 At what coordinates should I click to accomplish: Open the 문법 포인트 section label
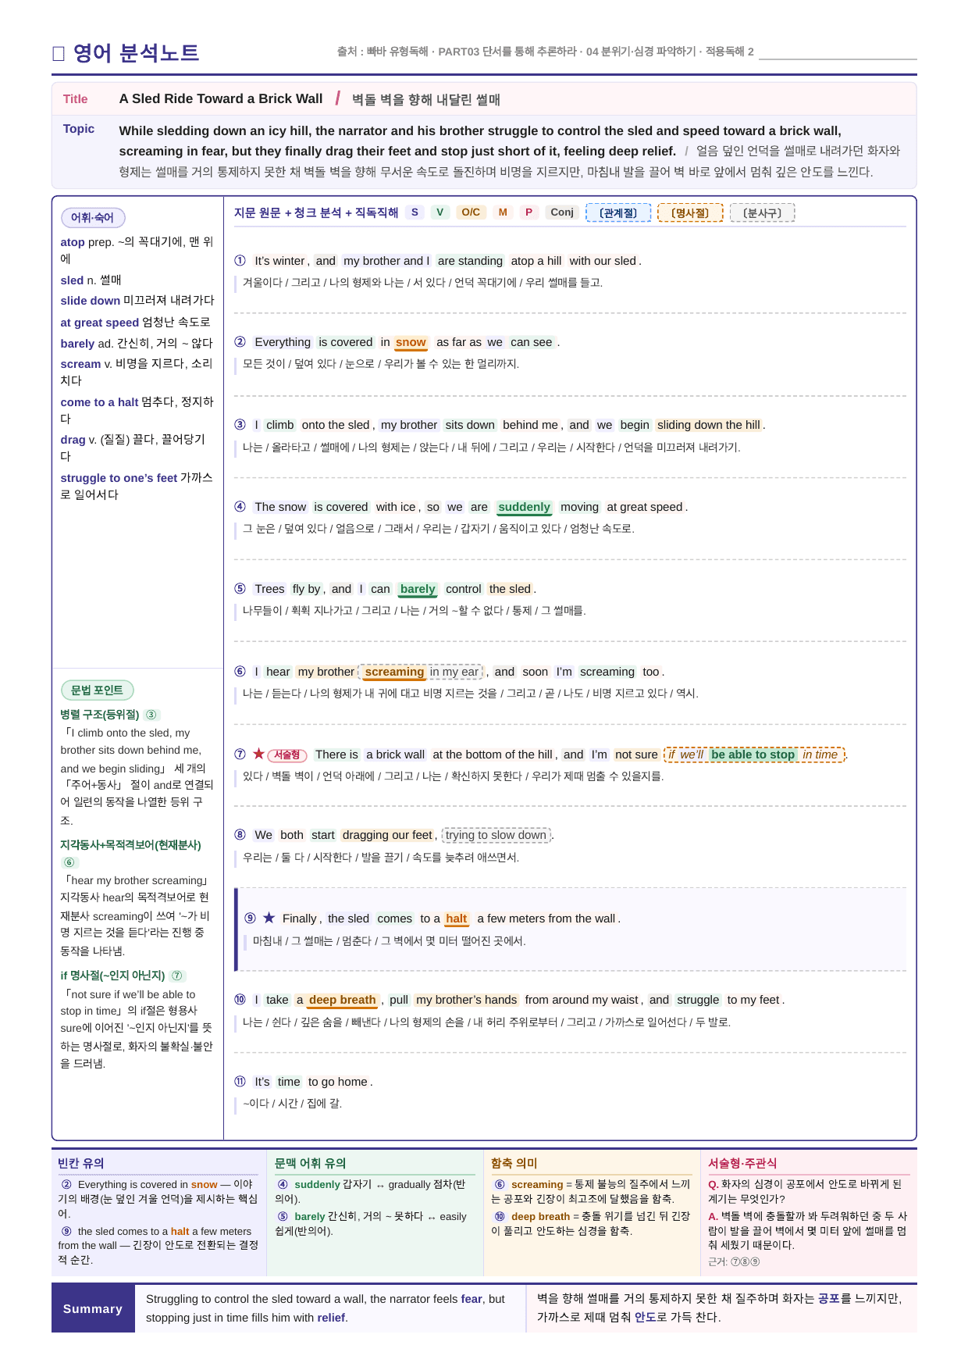(x=97, y=690)
